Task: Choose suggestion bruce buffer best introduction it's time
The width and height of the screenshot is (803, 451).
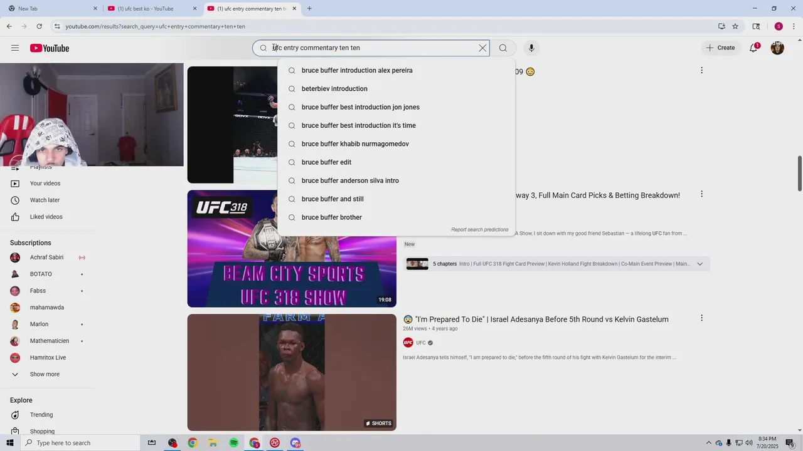Action: point(396,125)
